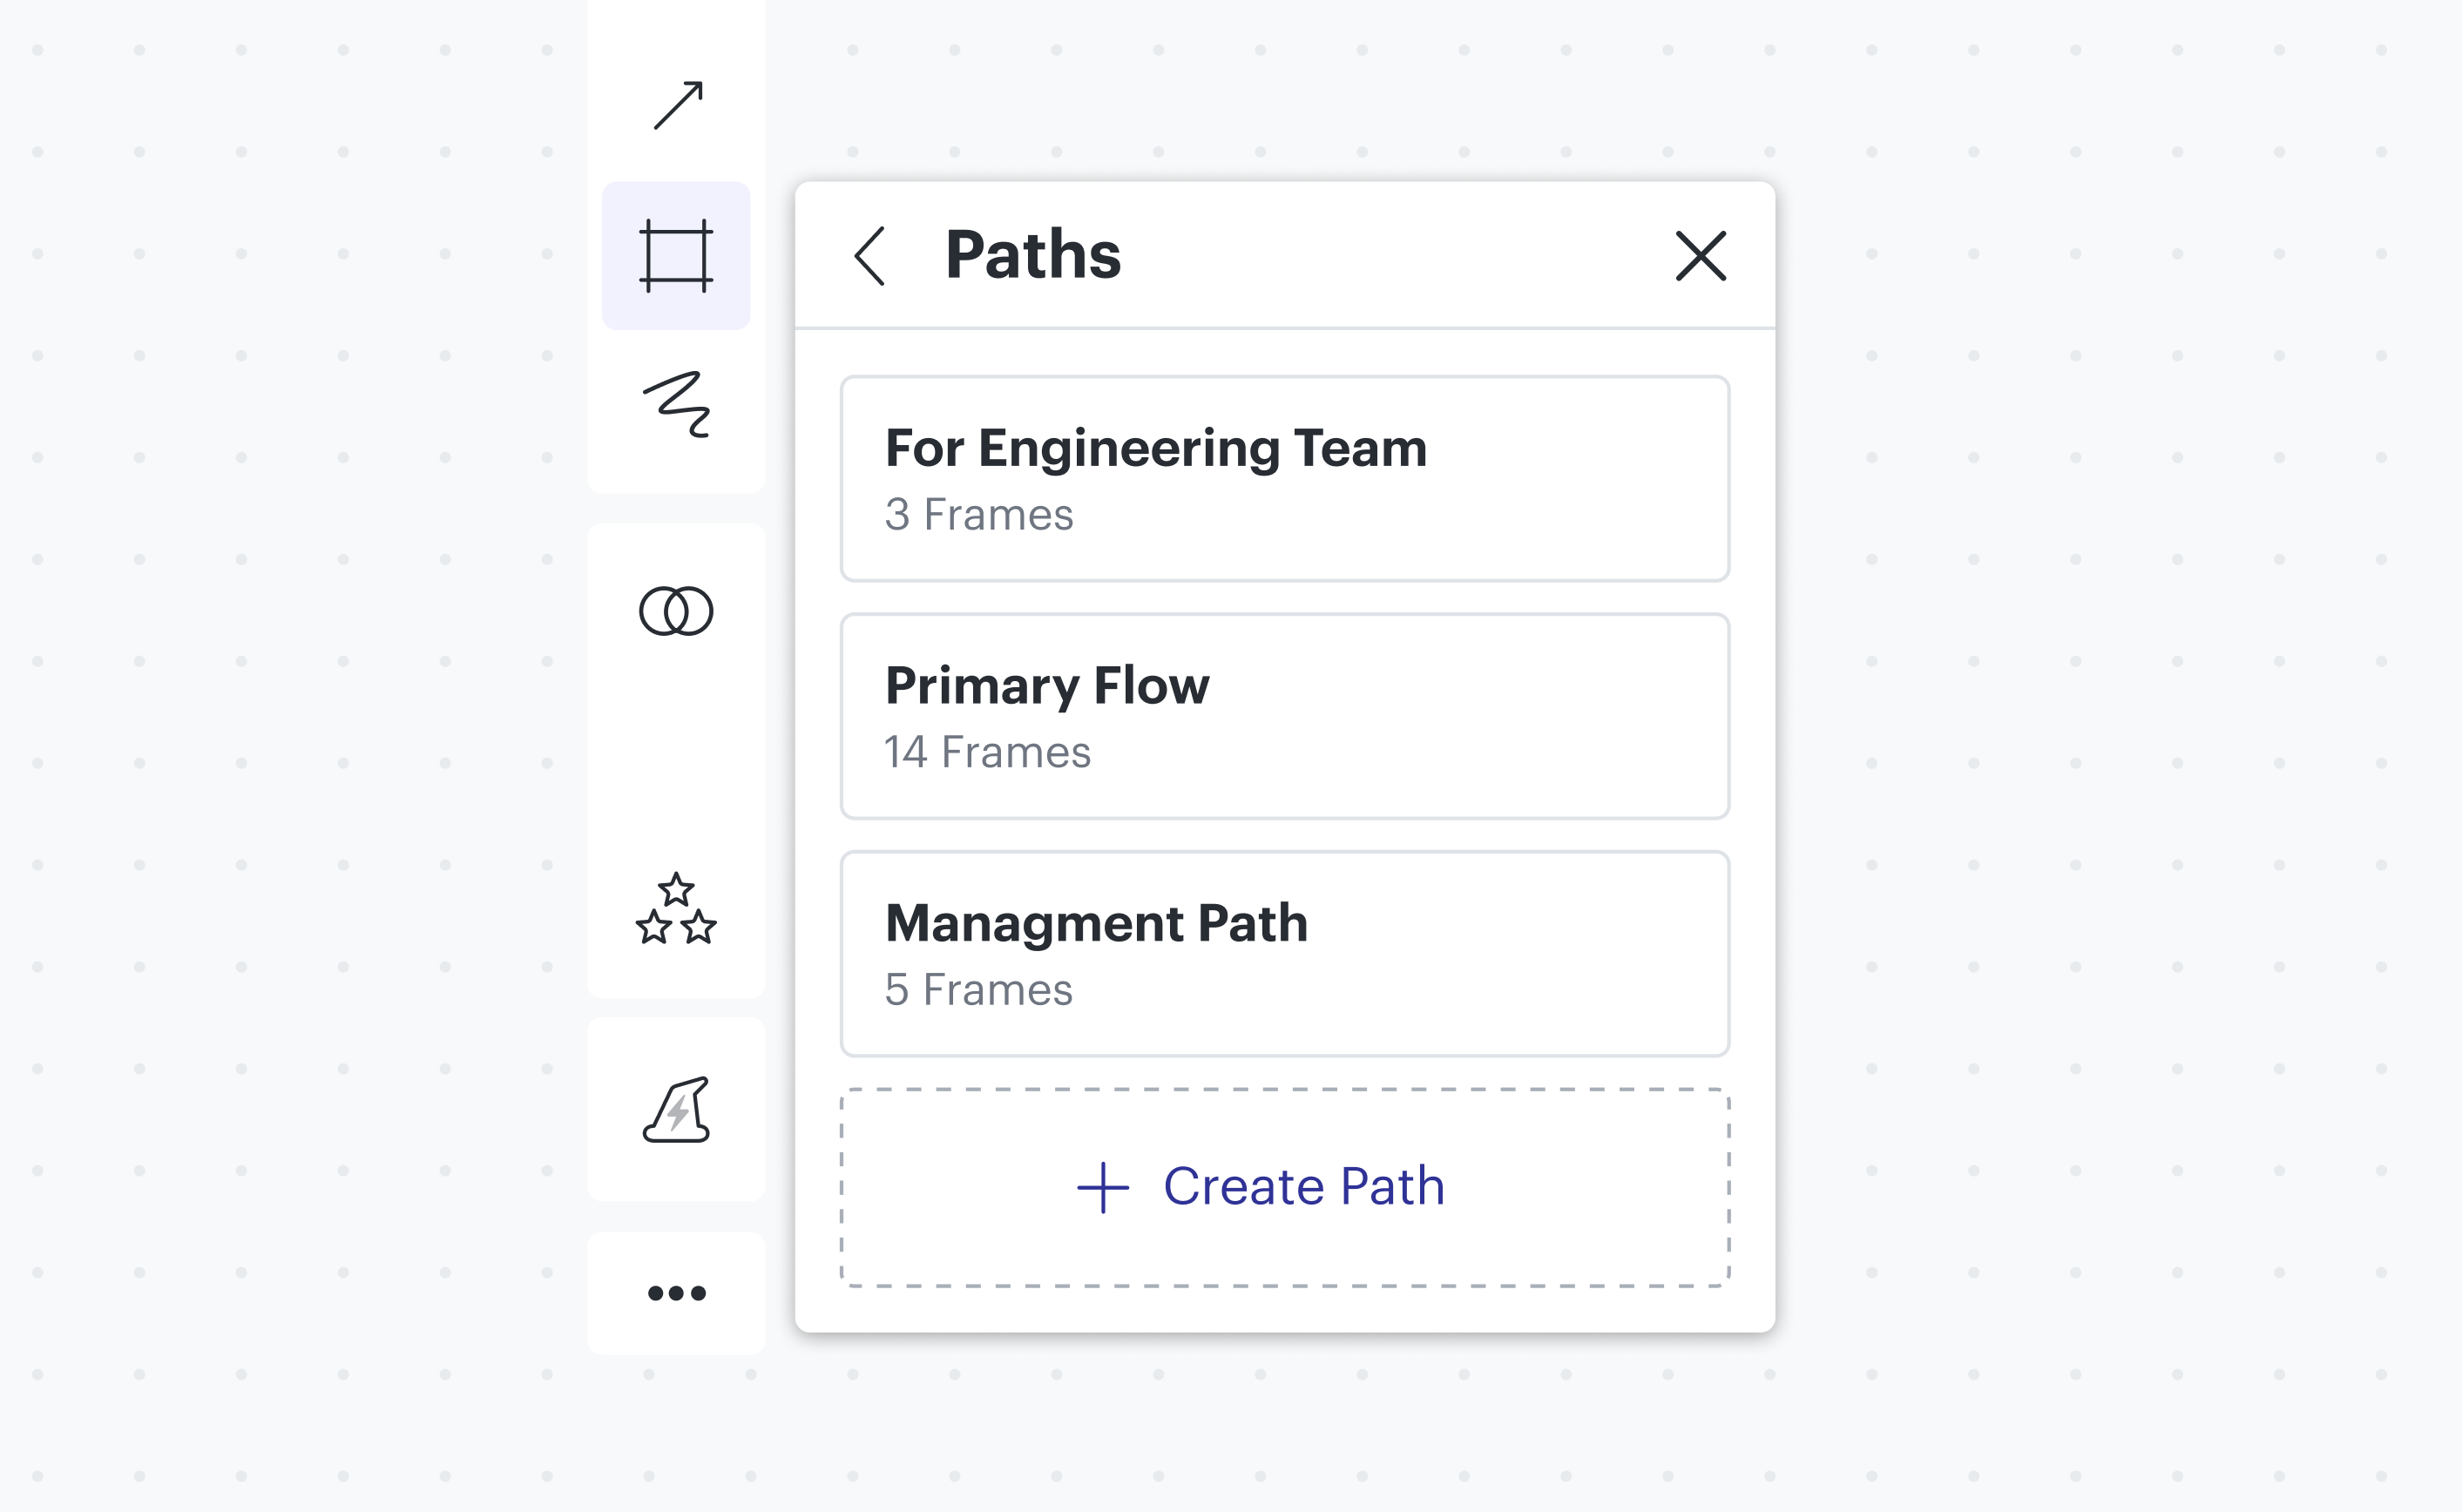Go back using the left chevron
The width and height of the screenshot is (2462, 1512).
pyautogui.click(x=870, y=256)
